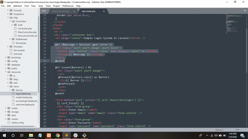Click the js folder icon
This screenshot has height=139, width=248.
coord(11,76)
